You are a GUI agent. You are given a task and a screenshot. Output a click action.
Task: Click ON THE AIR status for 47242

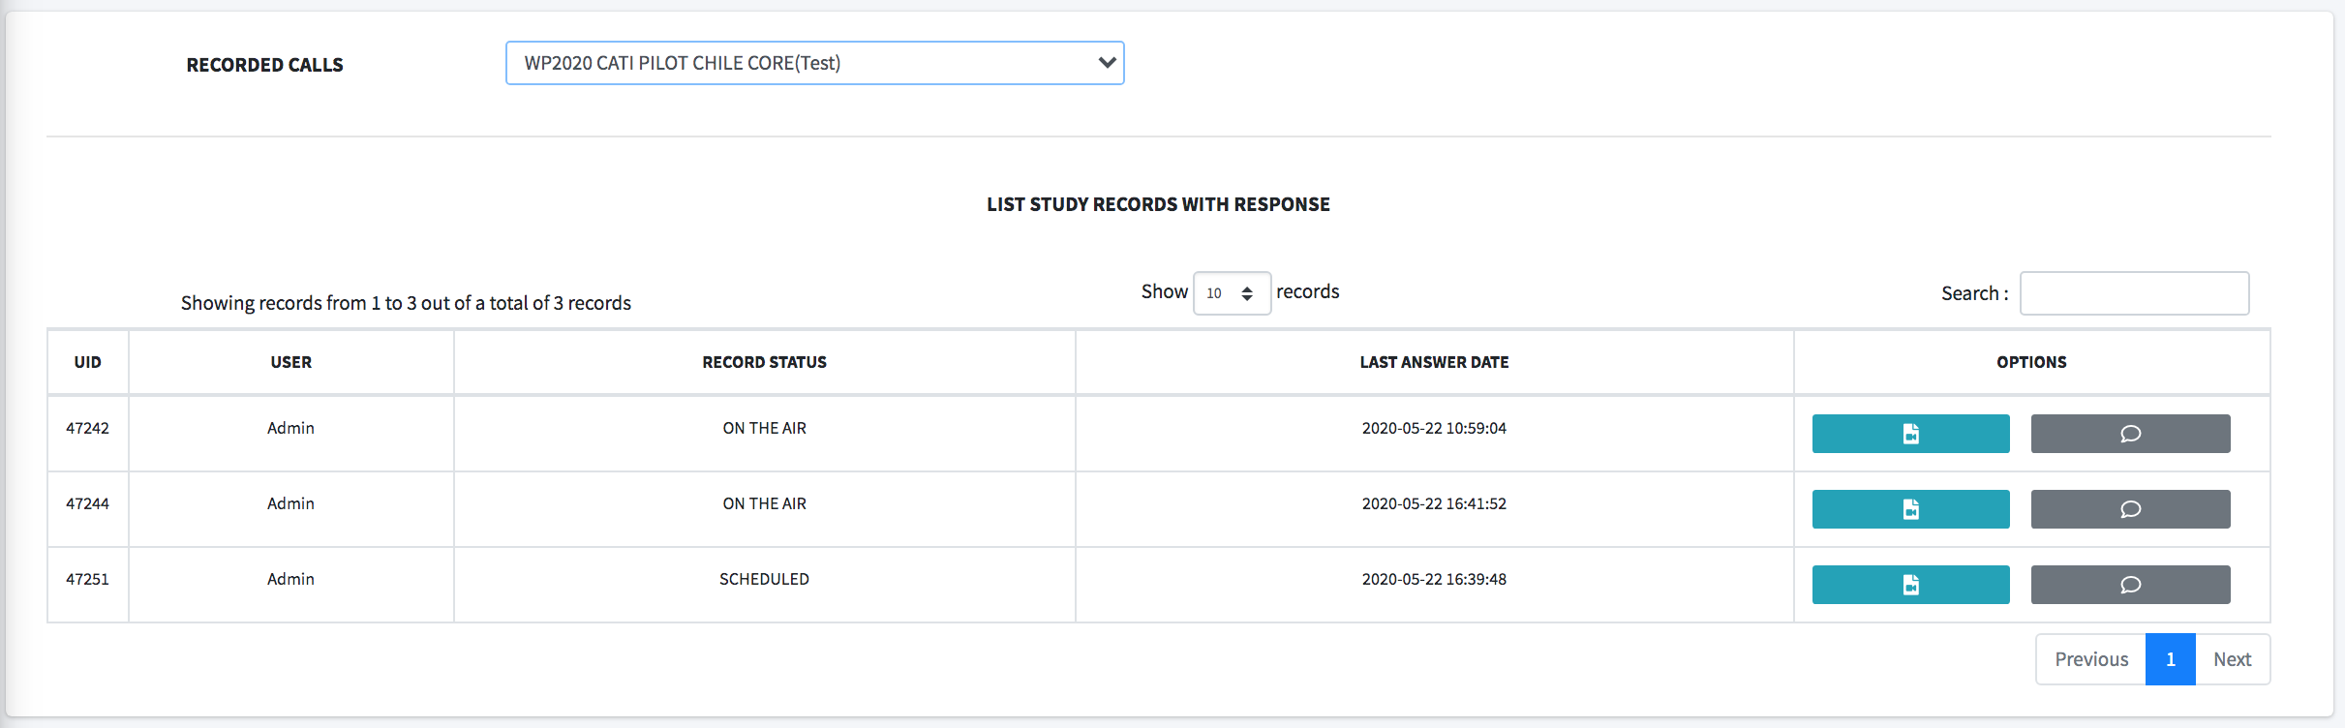coord(764,428)
